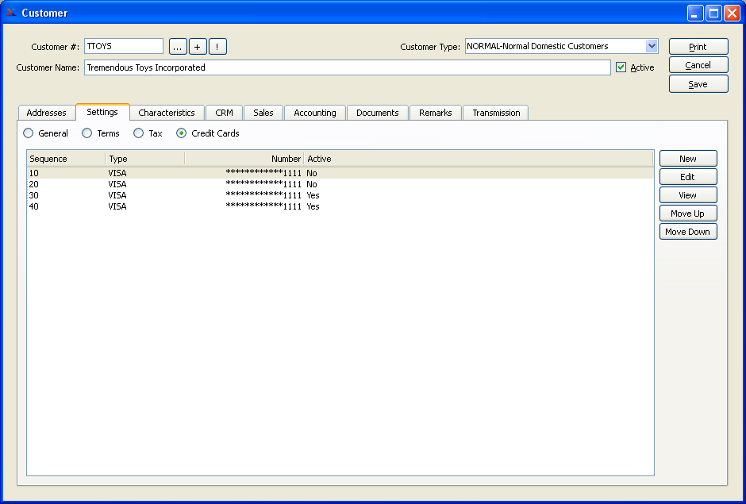The height and width of the screenshot is (504, 746).
Task: Sort by the Sequence column header
Action: tap(66, 159)
